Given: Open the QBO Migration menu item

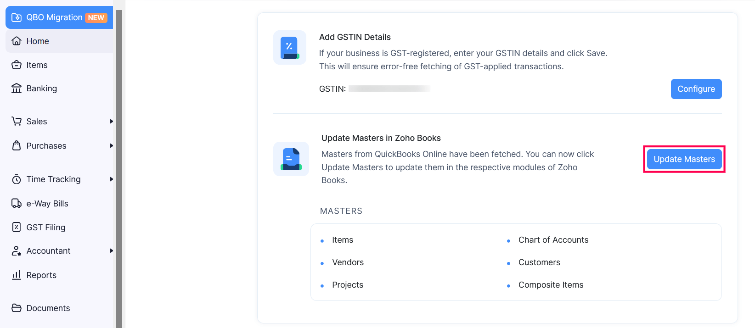Looking at the screenshot, I should 59,17.
